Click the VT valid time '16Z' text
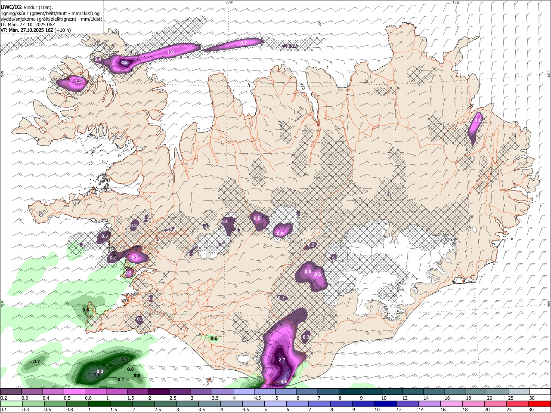Screen dimensions: 551x413 pos(27,30)
